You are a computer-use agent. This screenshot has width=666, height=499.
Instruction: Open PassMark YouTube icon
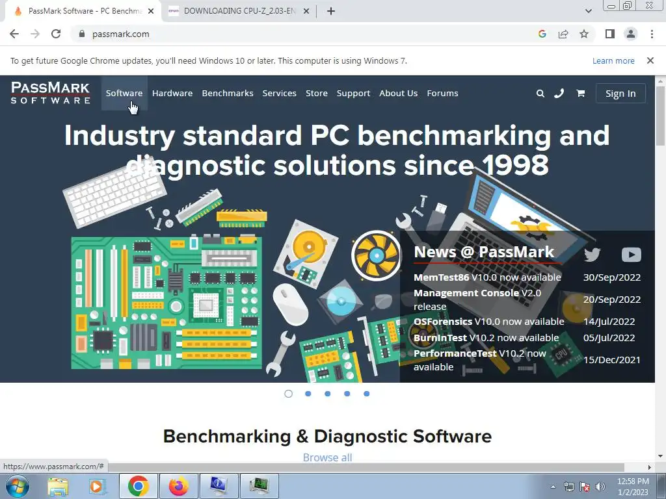click(631, 254)
